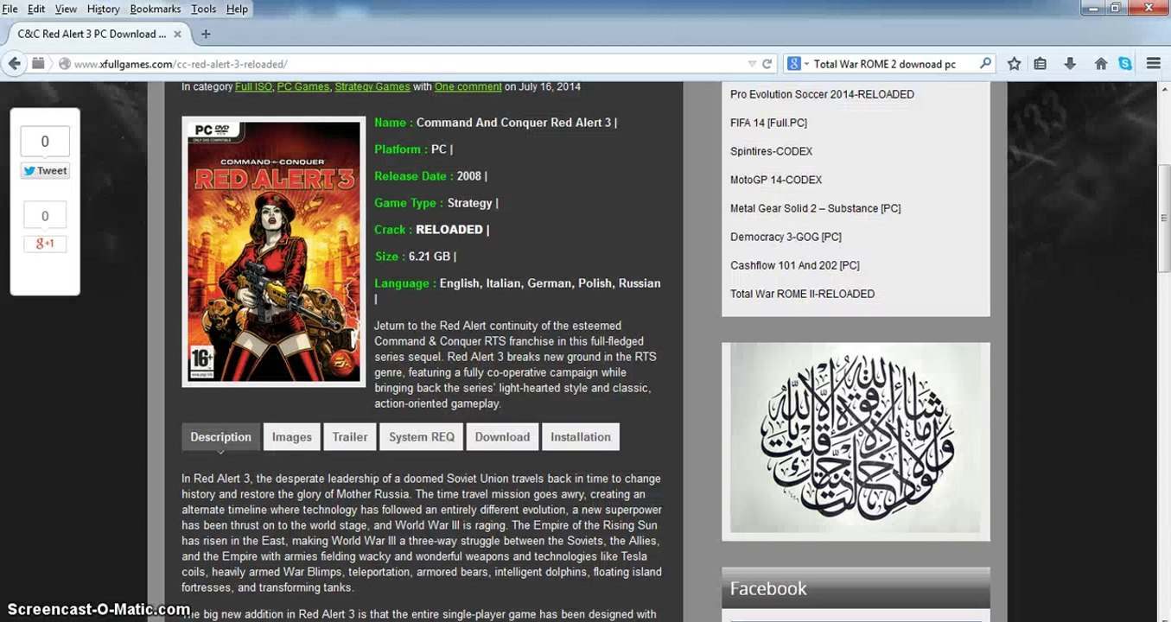Open a new tab with the plus button
This screenshot has width=1171, height=622.
[x=206, y=35]
